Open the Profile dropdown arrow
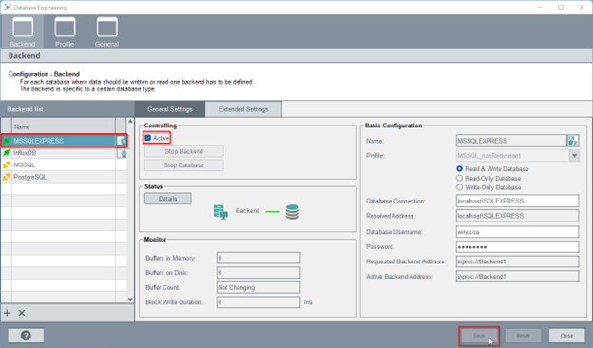593x348 pixels. click(x=574, y=156)
